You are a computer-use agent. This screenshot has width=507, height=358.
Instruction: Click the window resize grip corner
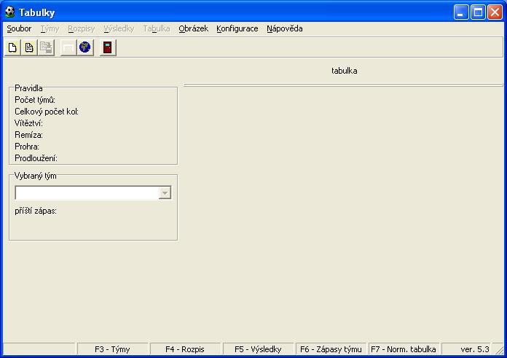point(499,350)
